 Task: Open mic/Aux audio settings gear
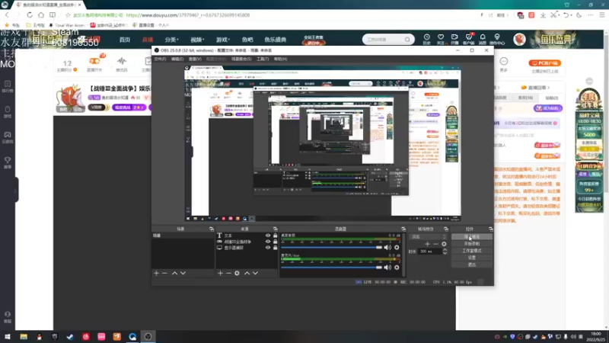(397, 268)
